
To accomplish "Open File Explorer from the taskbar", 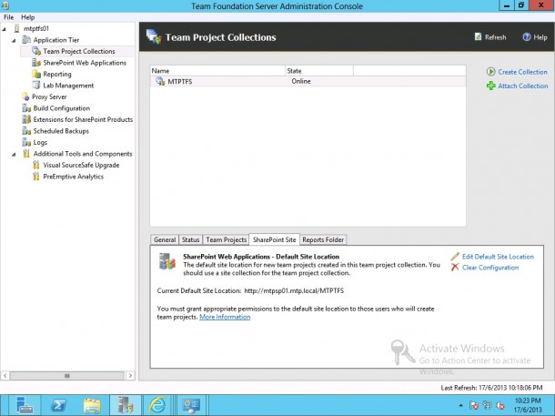I will 92,405.
